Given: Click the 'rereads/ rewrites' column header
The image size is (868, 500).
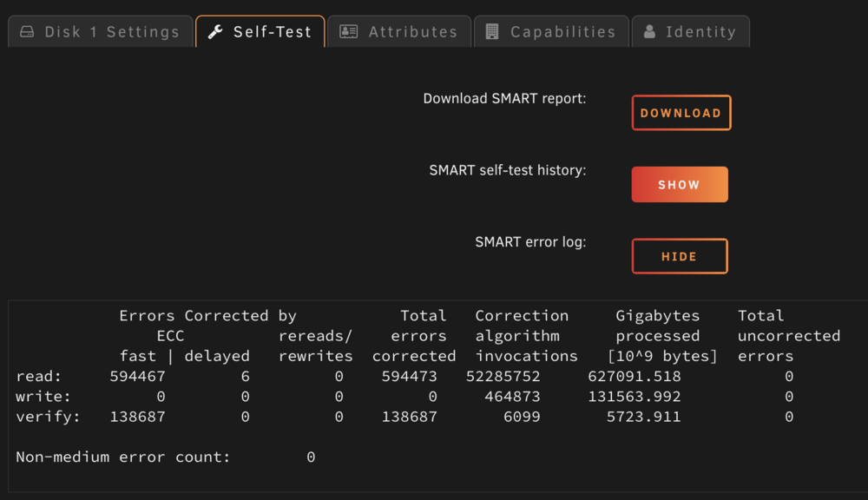Looking at the screenshot, I should pyautogui.click(x=316, y=345).
